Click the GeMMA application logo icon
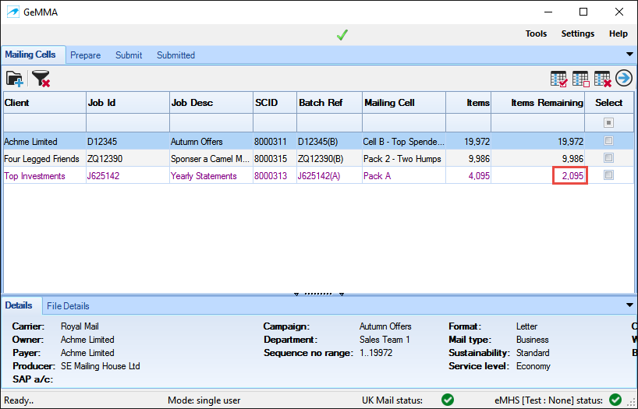 pyautogui.click(x=13, y=12)
